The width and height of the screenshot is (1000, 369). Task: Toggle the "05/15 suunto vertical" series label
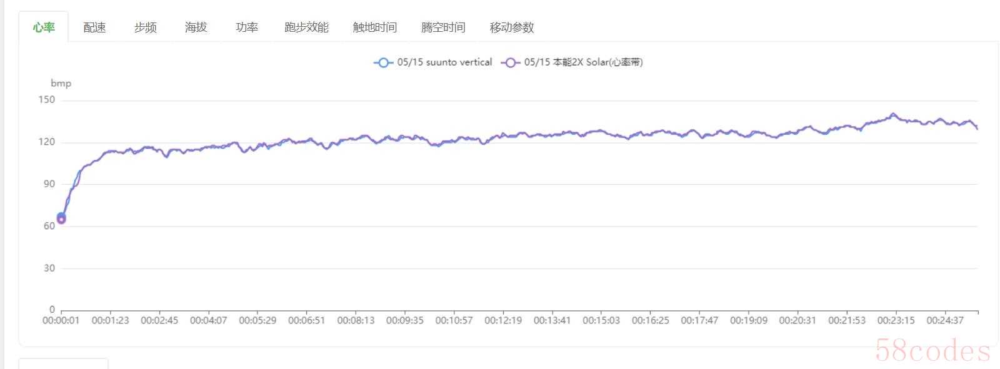[x=444, y=62]
